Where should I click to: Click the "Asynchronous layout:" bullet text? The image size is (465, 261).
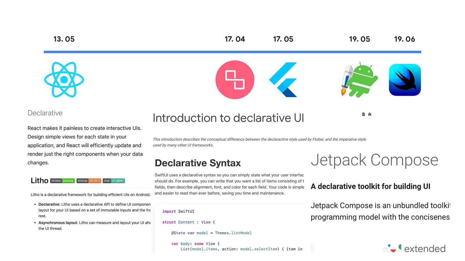coord(58,223)
